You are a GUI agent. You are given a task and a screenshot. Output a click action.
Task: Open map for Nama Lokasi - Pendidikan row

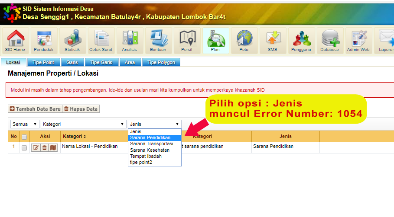(53, 147)
